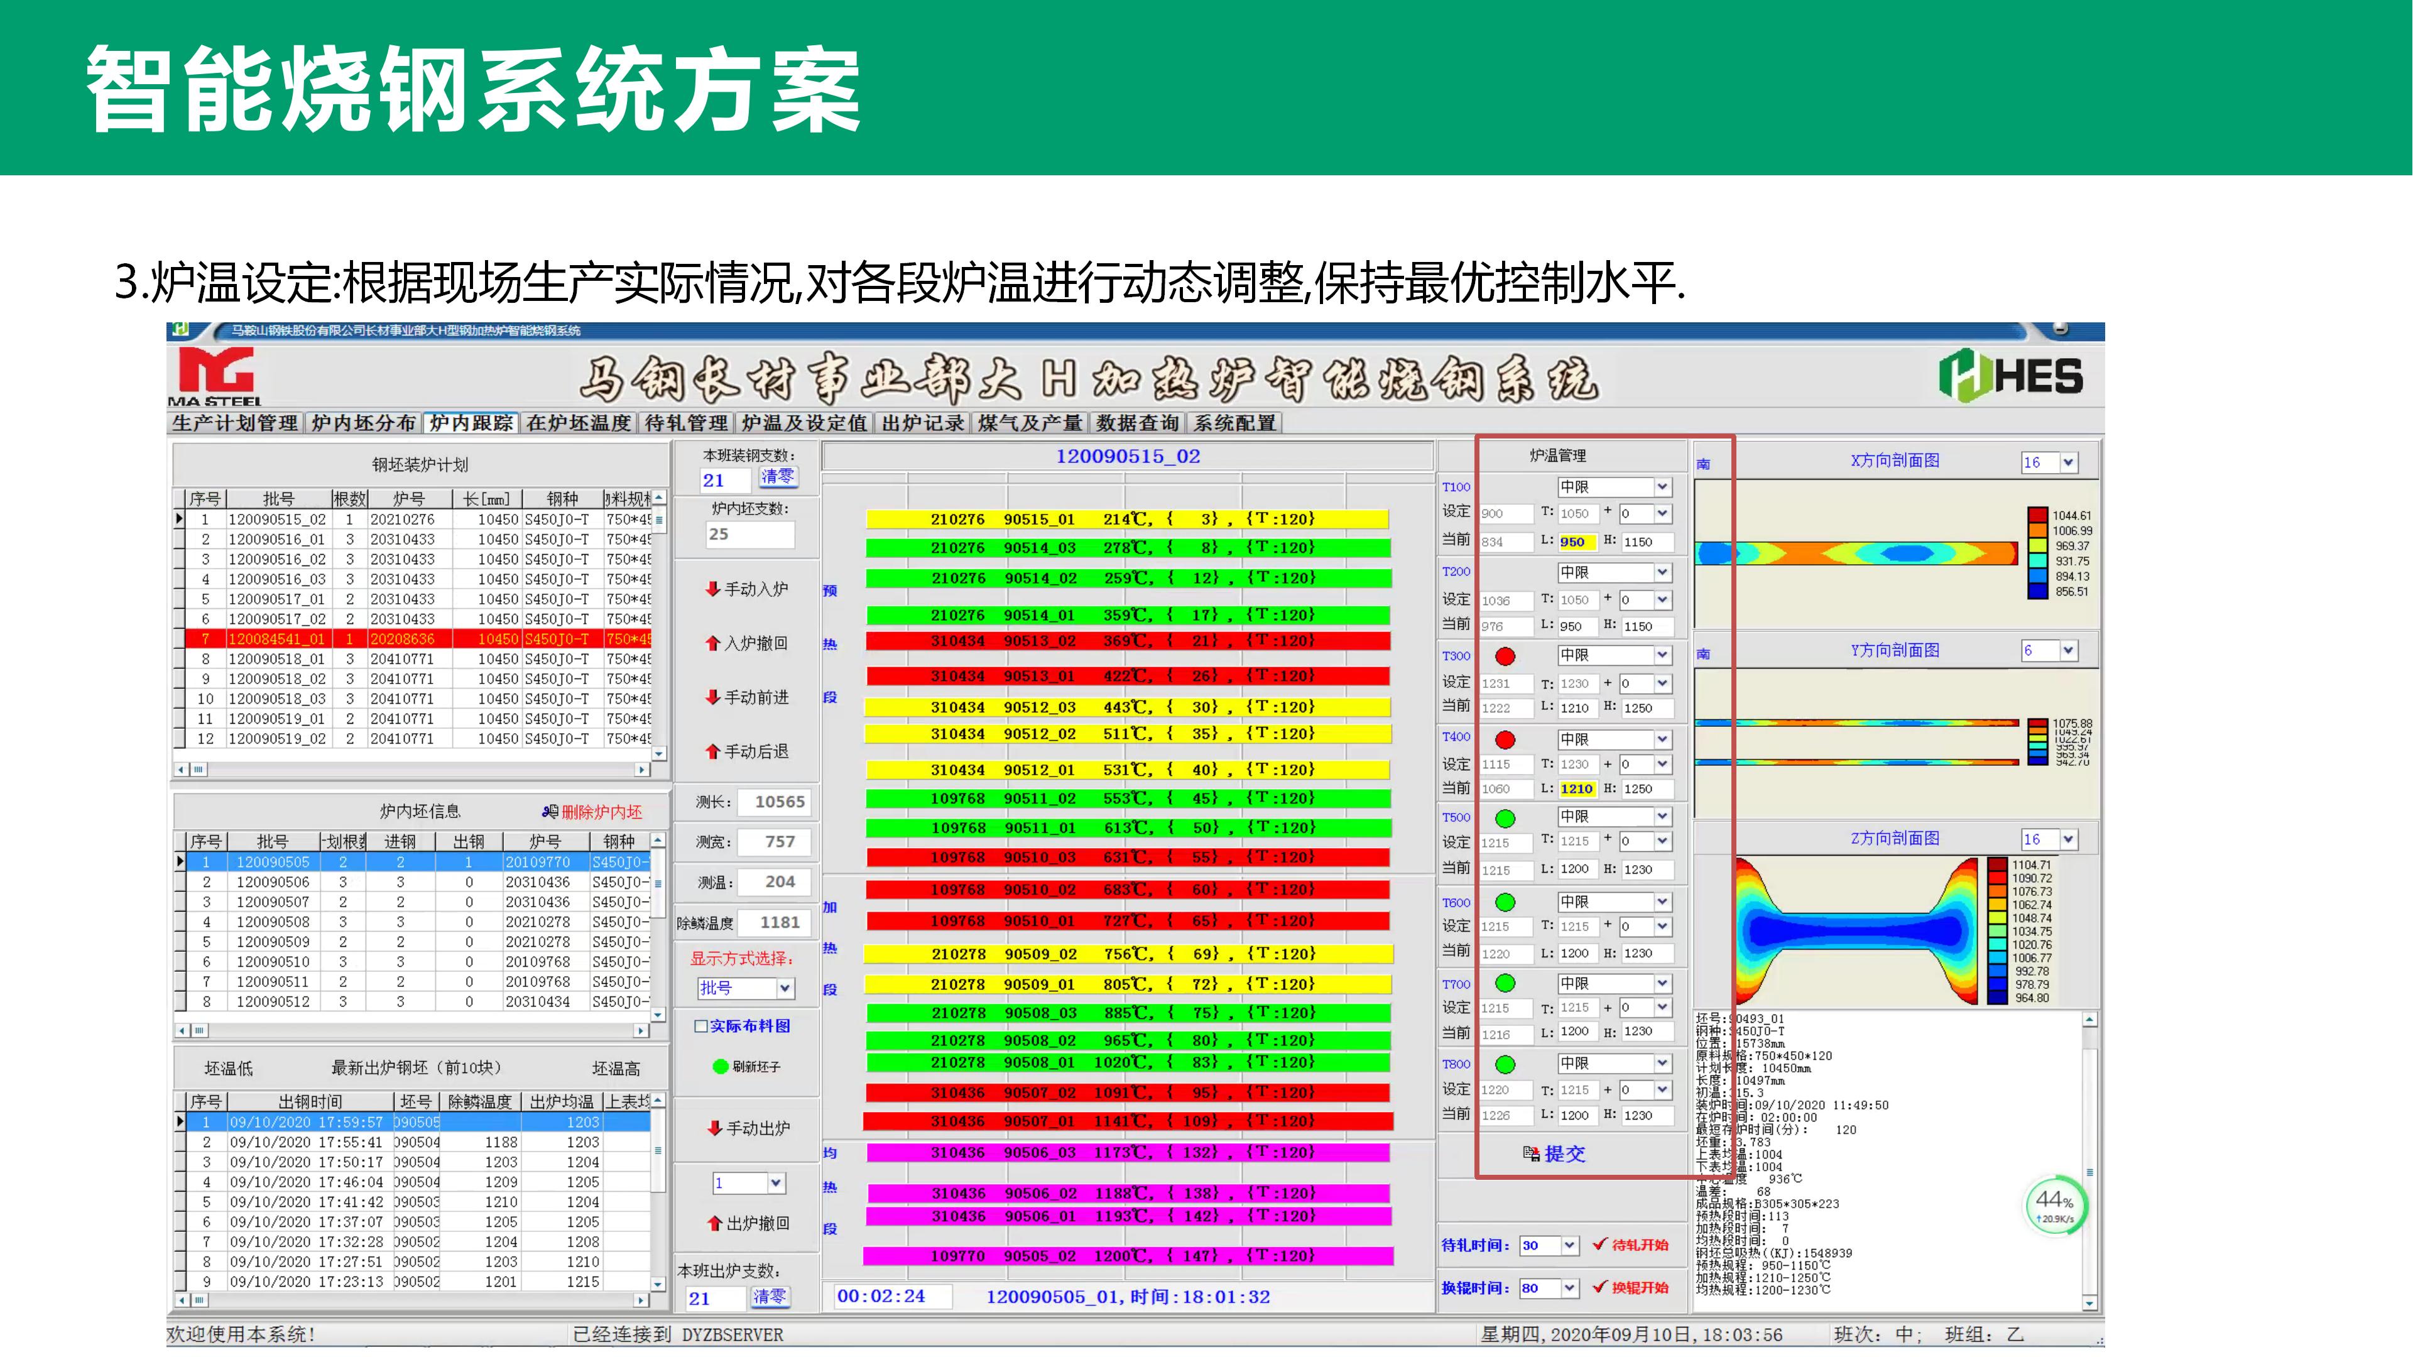Switch to the 炉温及设定值 tab
The image size is (2413, 1357).
(803, 423)
